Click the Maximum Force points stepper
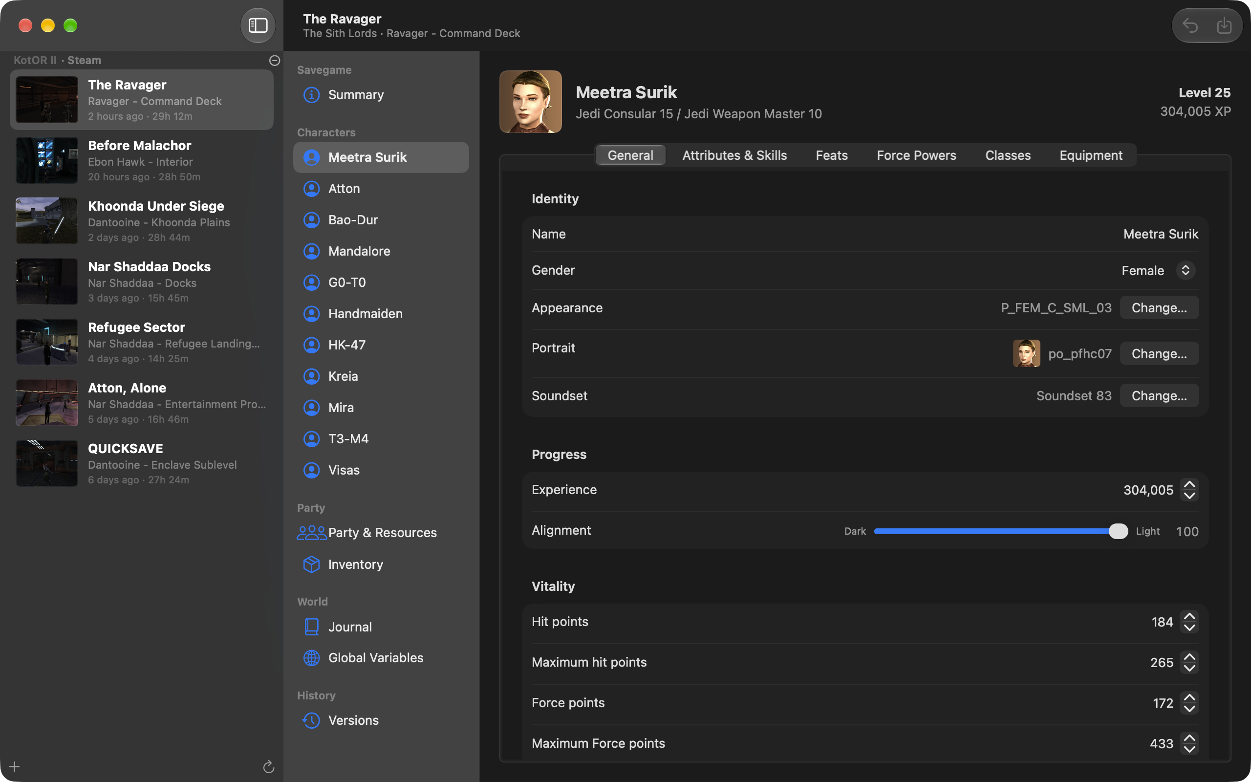Image resolution: width=1251 pixels, height=782 pixels. tap(1189, 743)
